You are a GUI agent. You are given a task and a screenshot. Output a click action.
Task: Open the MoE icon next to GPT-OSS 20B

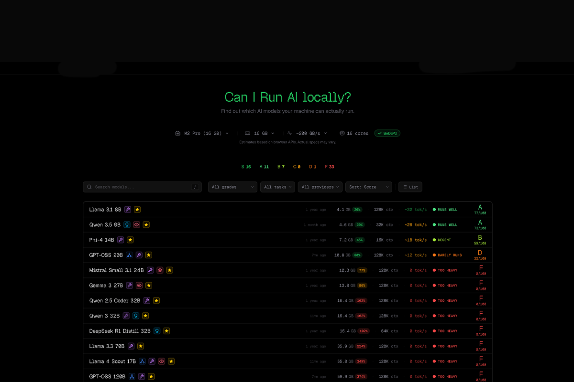pos(129,255)
